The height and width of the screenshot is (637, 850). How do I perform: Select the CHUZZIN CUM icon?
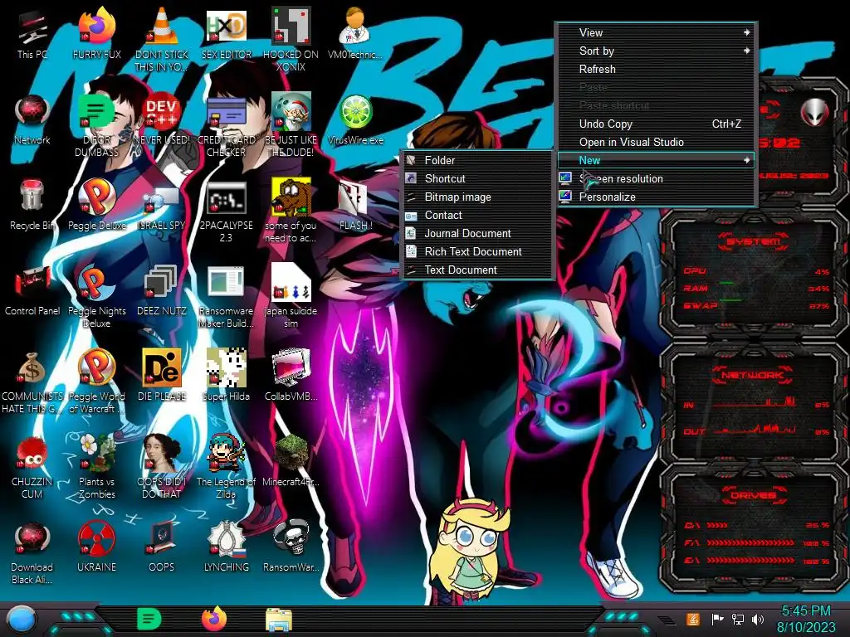click(32, 467)
